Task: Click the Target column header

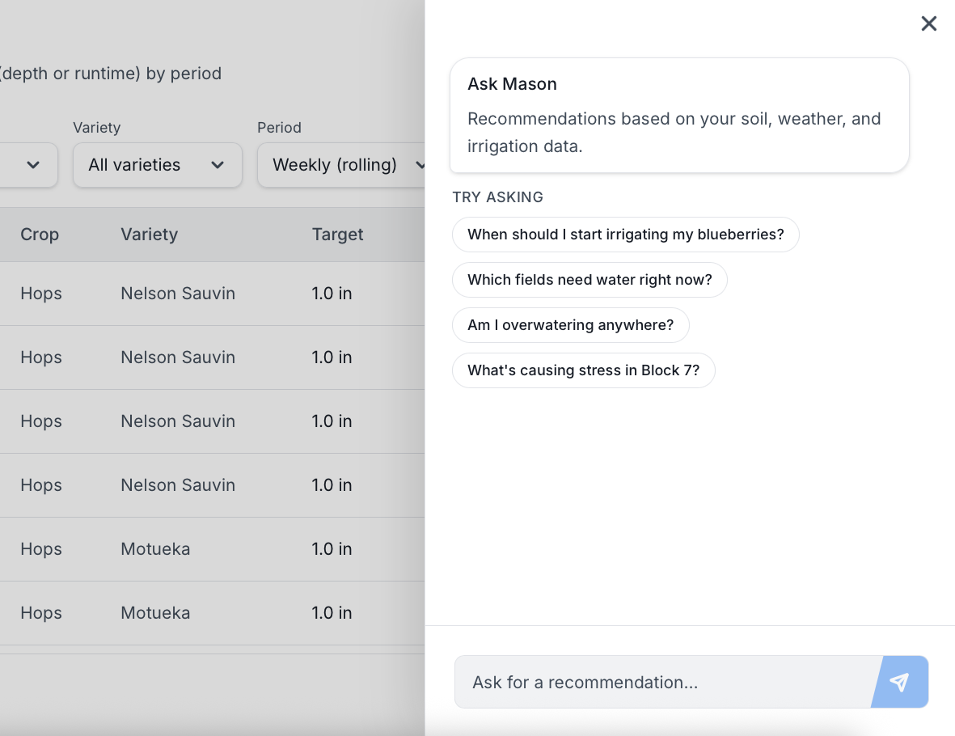Action: pos(337,235)
